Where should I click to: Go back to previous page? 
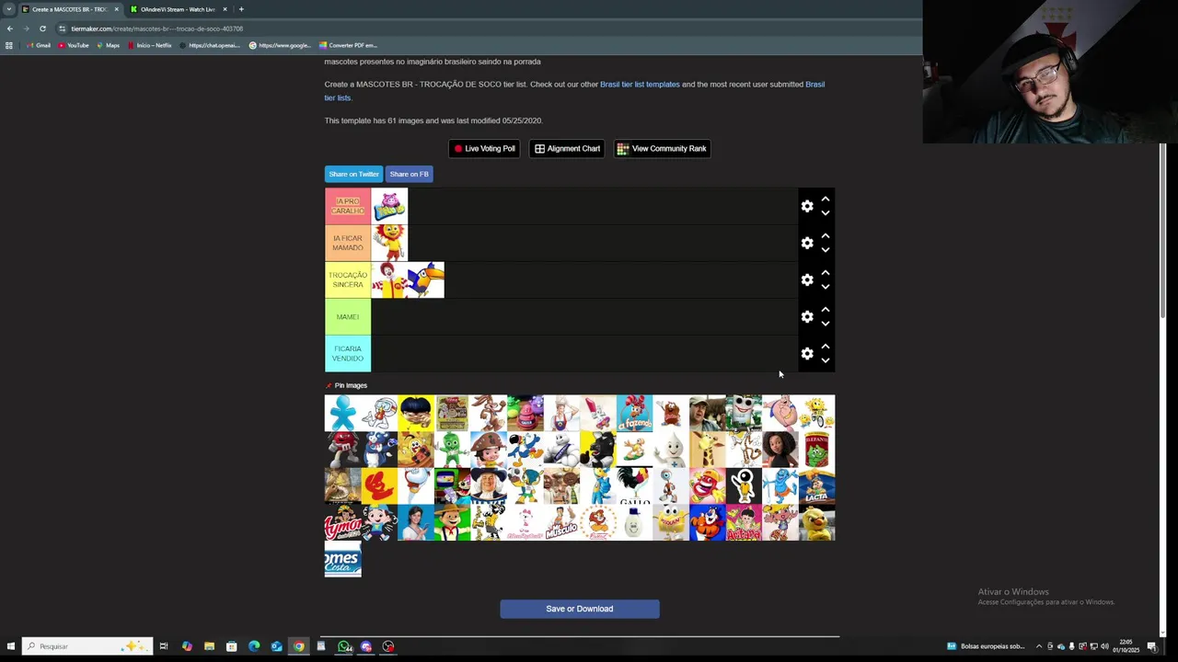[10, 29]
